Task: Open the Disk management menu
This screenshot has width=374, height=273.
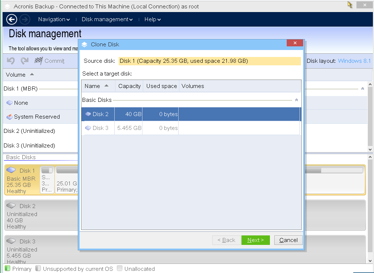Action: [107, 19]
